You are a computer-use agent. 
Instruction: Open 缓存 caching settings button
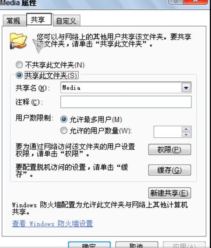tap(170, 170)
